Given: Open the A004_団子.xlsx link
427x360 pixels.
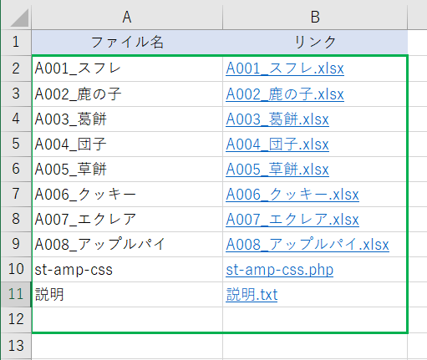Looking at the screenshot, I should [x=277, y=145].
